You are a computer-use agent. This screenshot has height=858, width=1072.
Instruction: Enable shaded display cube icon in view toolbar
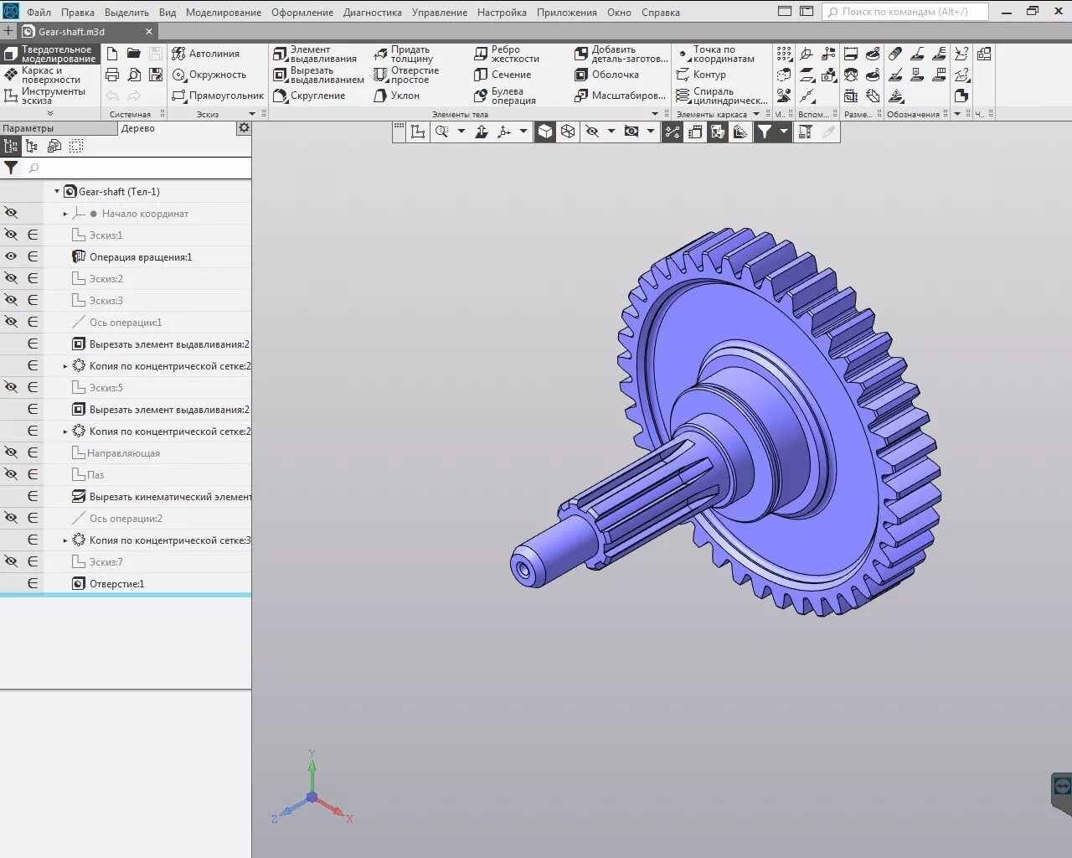pos(545,132)
